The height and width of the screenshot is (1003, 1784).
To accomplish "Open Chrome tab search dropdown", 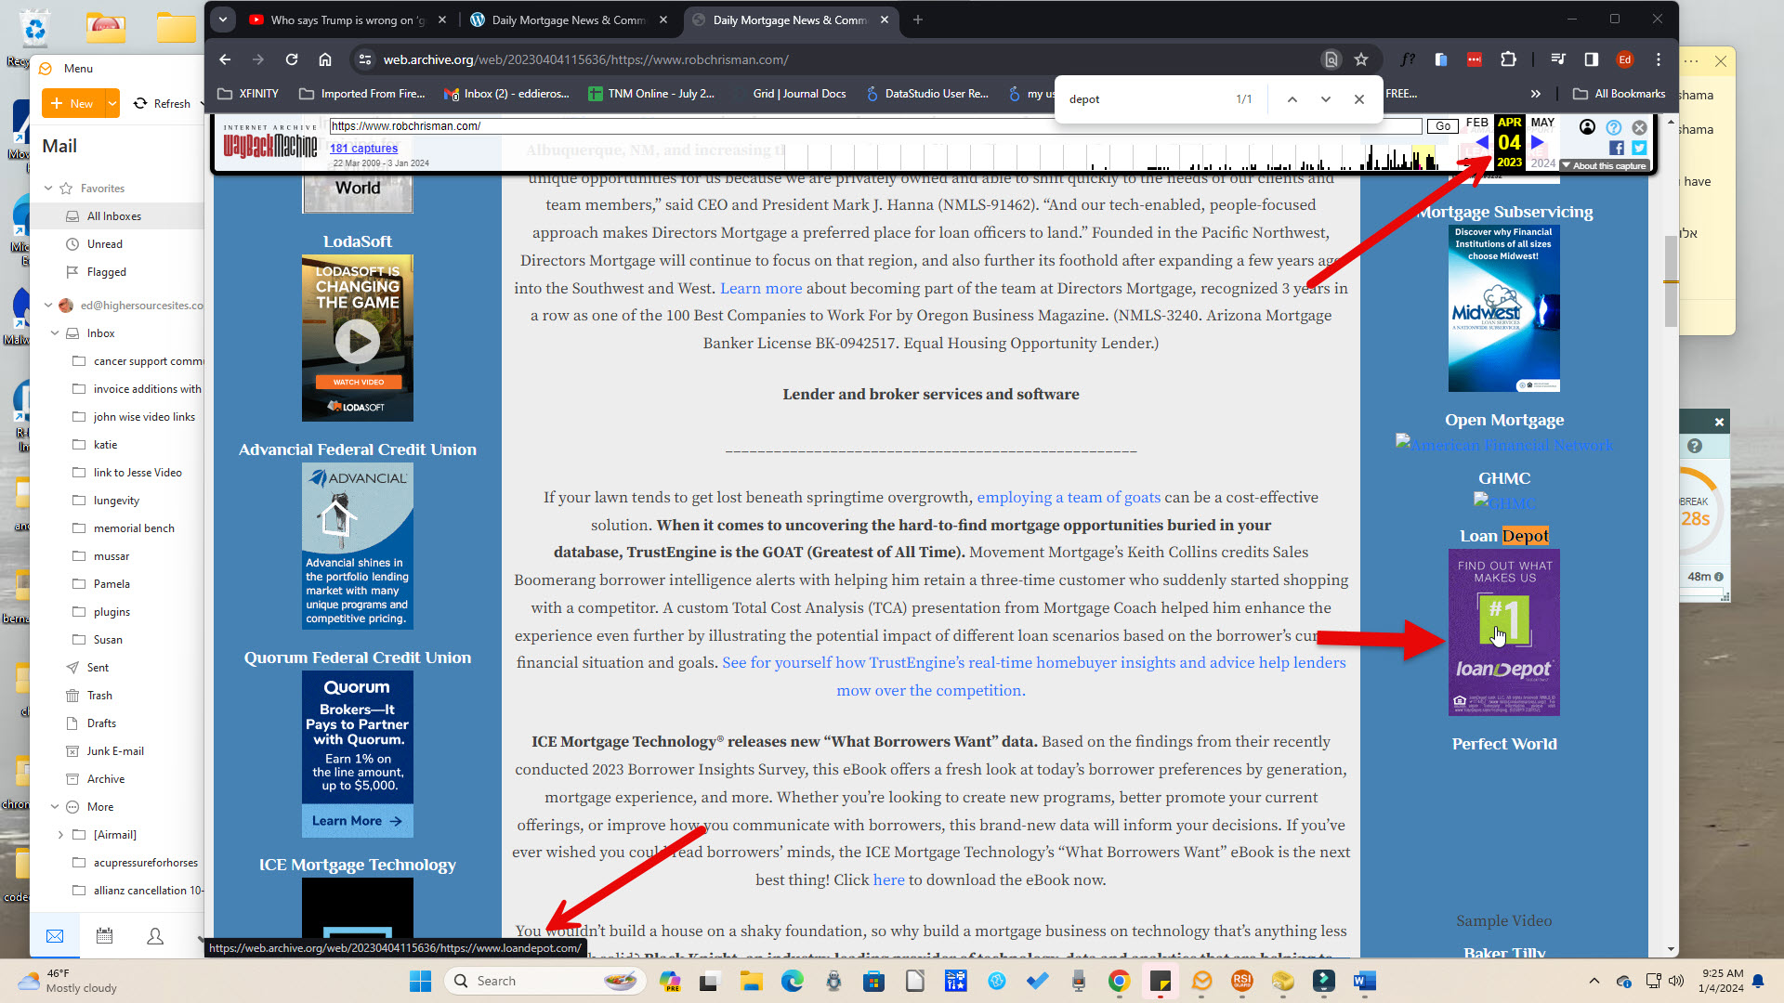I will pyautogui.click(x=223, y=19).
